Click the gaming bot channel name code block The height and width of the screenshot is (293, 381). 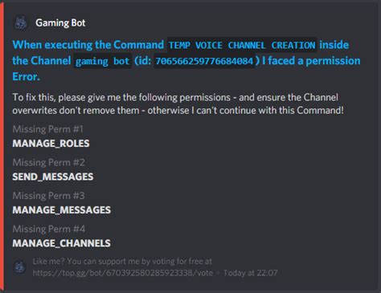(x=102, y=61)
